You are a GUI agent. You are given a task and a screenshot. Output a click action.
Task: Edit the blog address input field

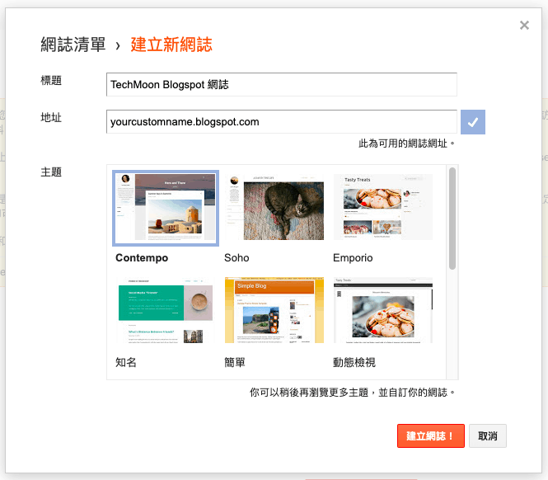pyautogui.click(x=282, y=122)
